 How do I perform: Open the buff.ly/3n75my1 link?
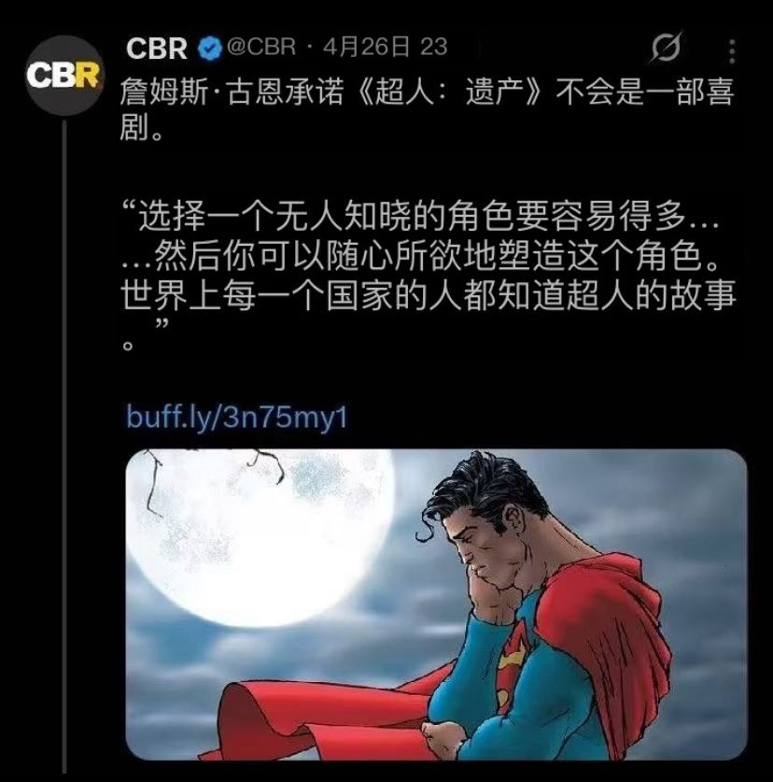(237, 418)
